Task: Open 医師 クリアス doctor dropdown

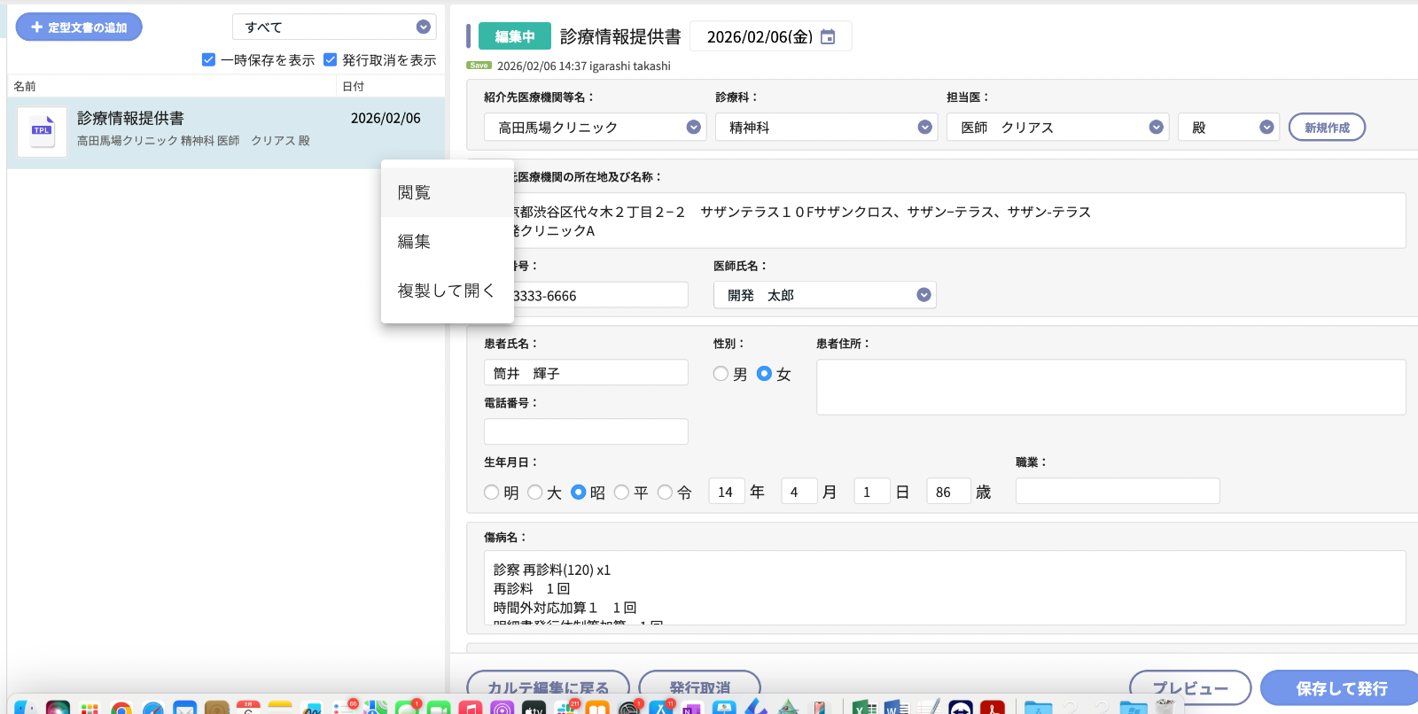Action: (x=1057, y=128)
